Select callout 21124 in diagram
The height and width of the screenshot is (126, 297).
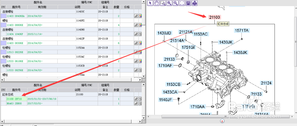(266, 83)
